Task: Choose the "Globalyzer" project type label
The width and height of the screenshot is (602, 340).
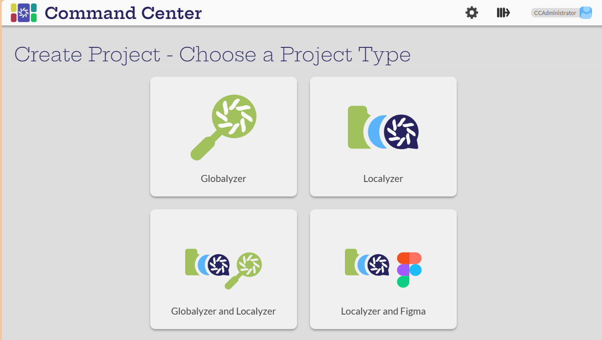Action: [x=223, y=178]
